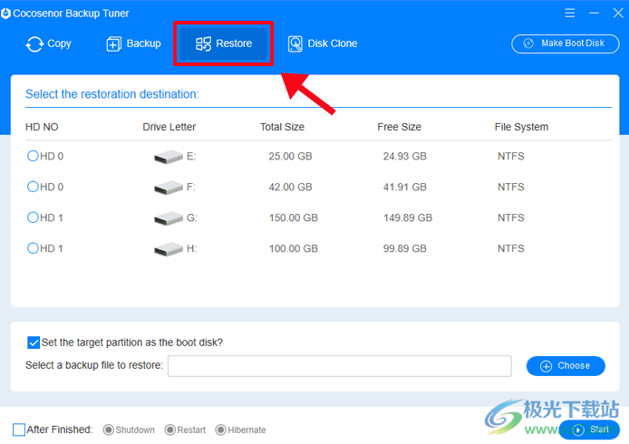629x444 pixels.
Task: Click the Cocosenor app logo icon
Action: click(x=6, y=14)
